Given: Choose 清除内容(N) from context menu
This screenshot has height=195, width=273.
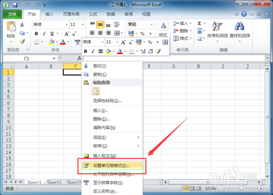Looking at the screenshot, I should tap(112, 128).
